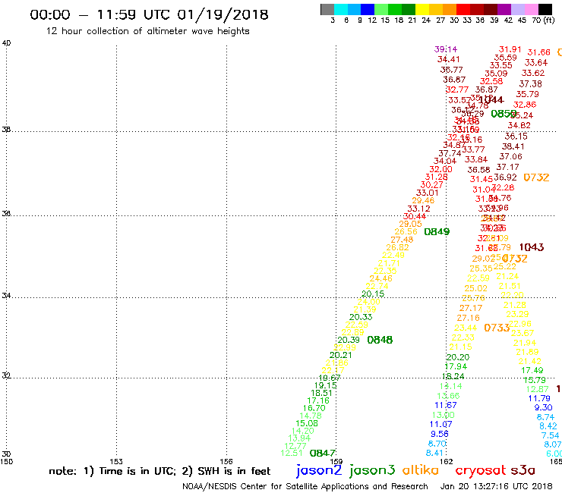Click the blue wave height value '11.07'
Image resolution: width=562 pixels, height=493 pixels.
(440, 424)
